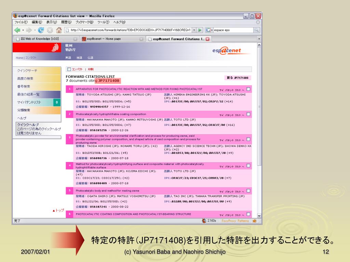Open the ヘルプ sidebar item

click(x=37, y=118)
